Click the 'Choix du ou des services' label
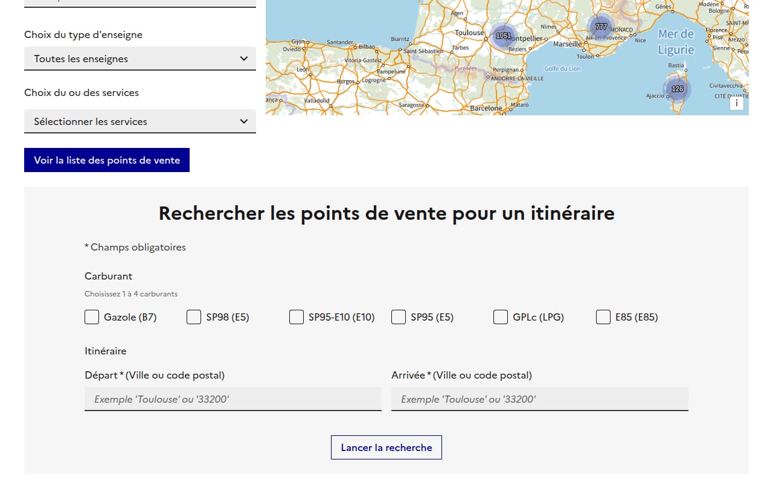This screenshot has height=483, width=773. pos(82,92)
